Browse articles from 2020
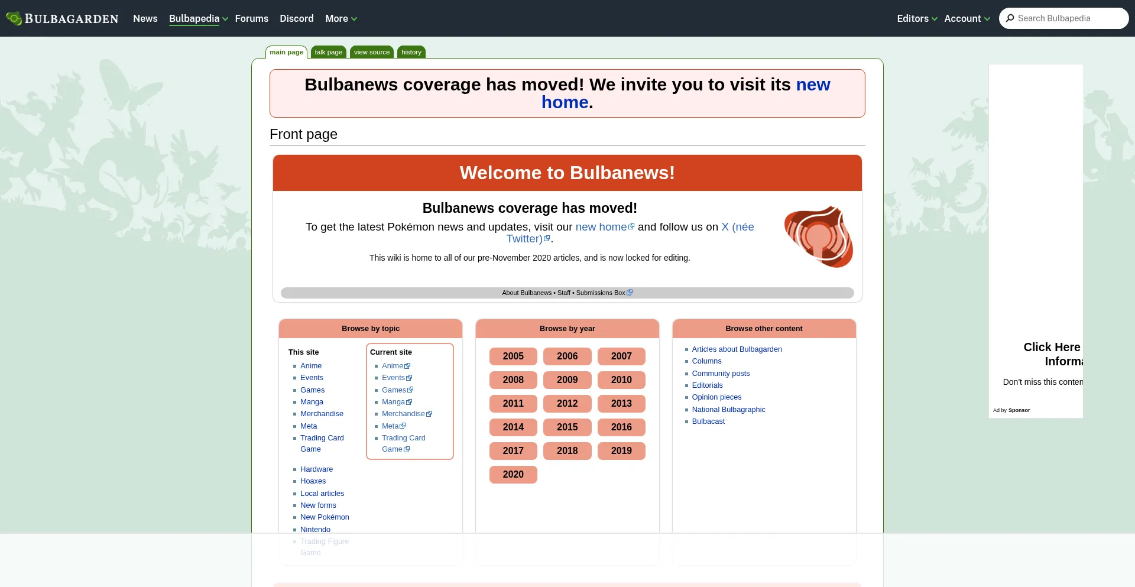 (513, 475)
